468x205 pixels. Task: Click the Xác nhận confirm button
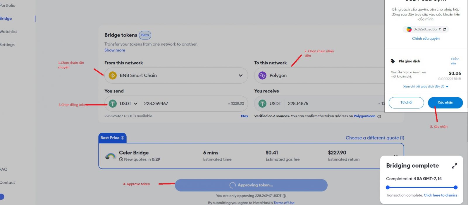tap(445, 103)
